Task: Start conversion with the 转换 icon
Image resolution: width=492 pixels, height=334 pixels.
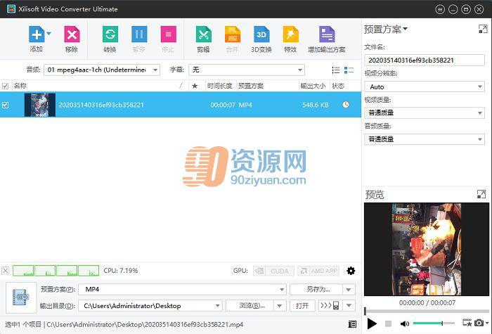Action: click(110, 34)
